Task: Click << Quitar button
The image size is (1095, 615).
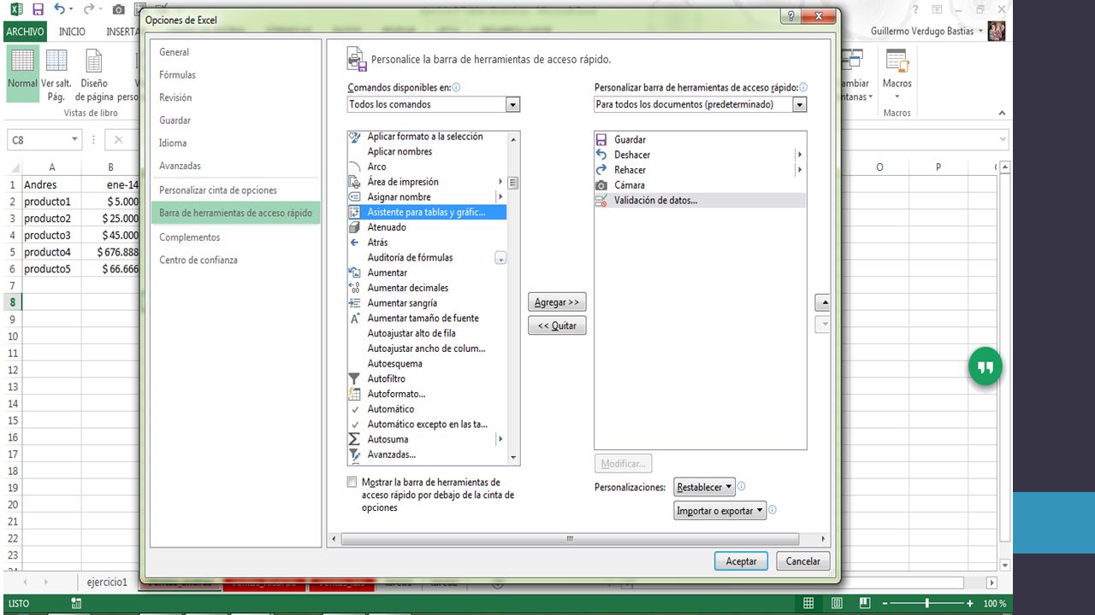Action: tap(557, 325)
